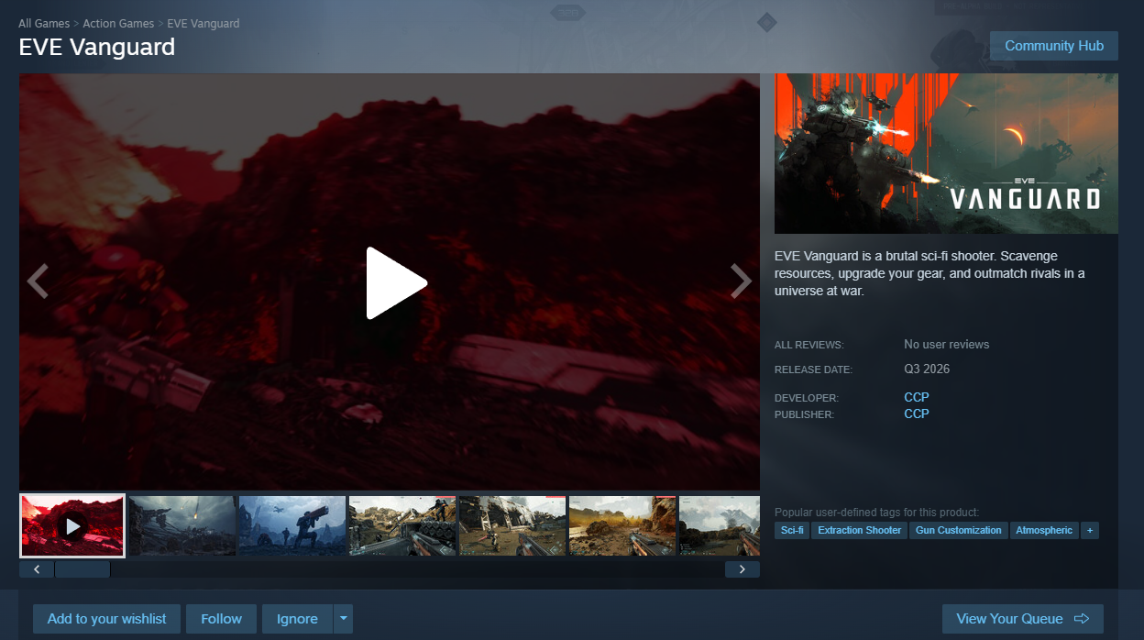Expand more tags with plus button
1144x640 pixels.
(1090, 530)
